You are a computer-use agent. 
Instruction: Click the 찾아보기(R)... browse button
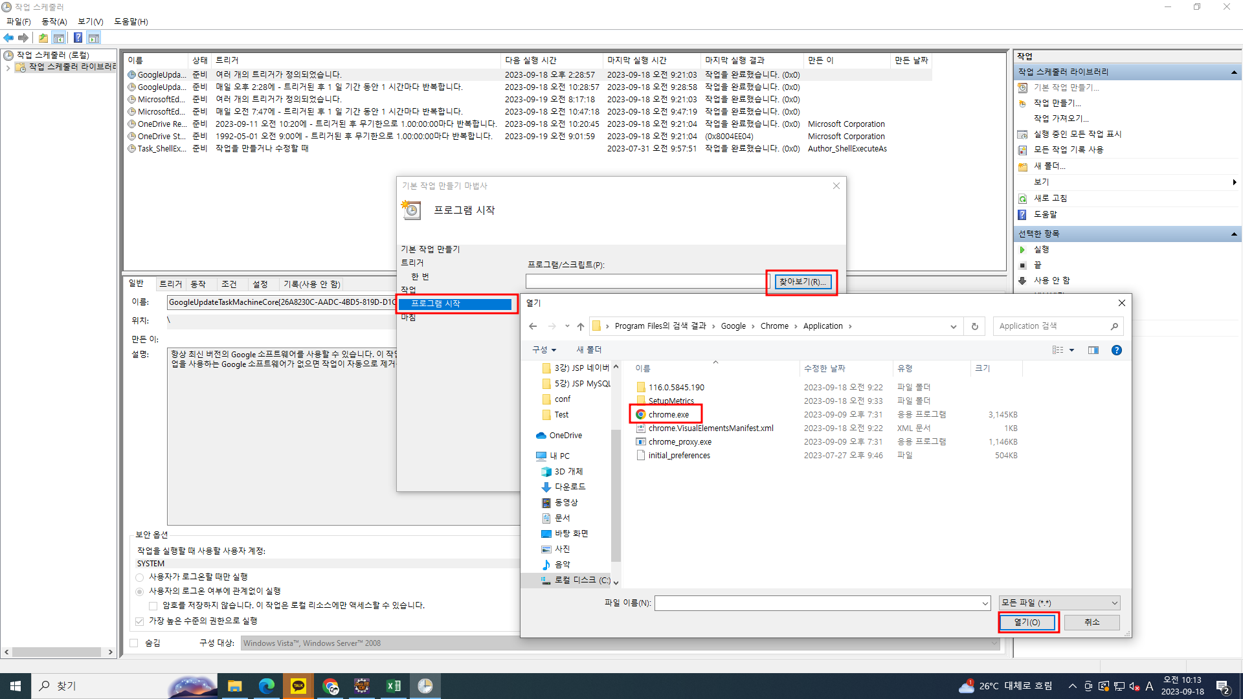(x=802, y=282)
